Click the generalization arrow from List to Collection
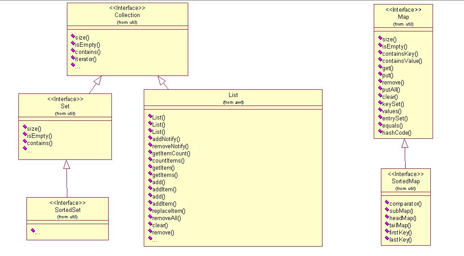Viewport: 464px width, 256px height. pyautogui.click(x=163, y=83)
